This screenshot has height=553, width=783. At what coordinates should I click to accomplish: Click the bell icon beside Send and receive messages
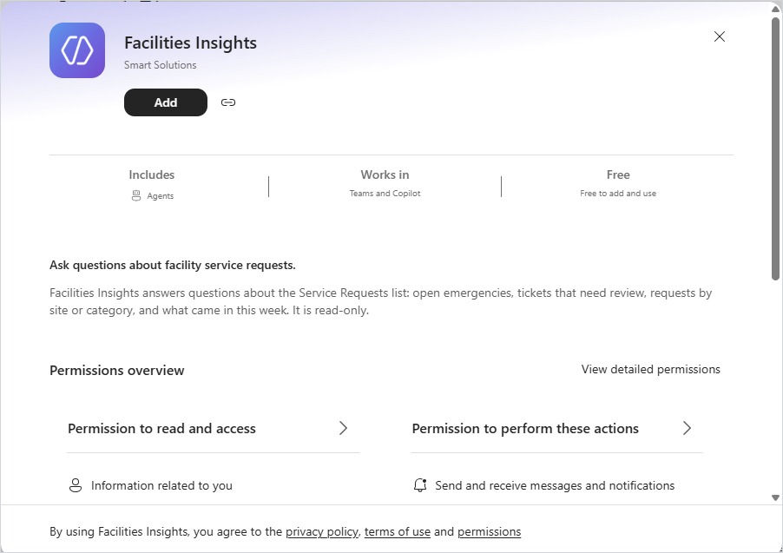click(420, 485)
